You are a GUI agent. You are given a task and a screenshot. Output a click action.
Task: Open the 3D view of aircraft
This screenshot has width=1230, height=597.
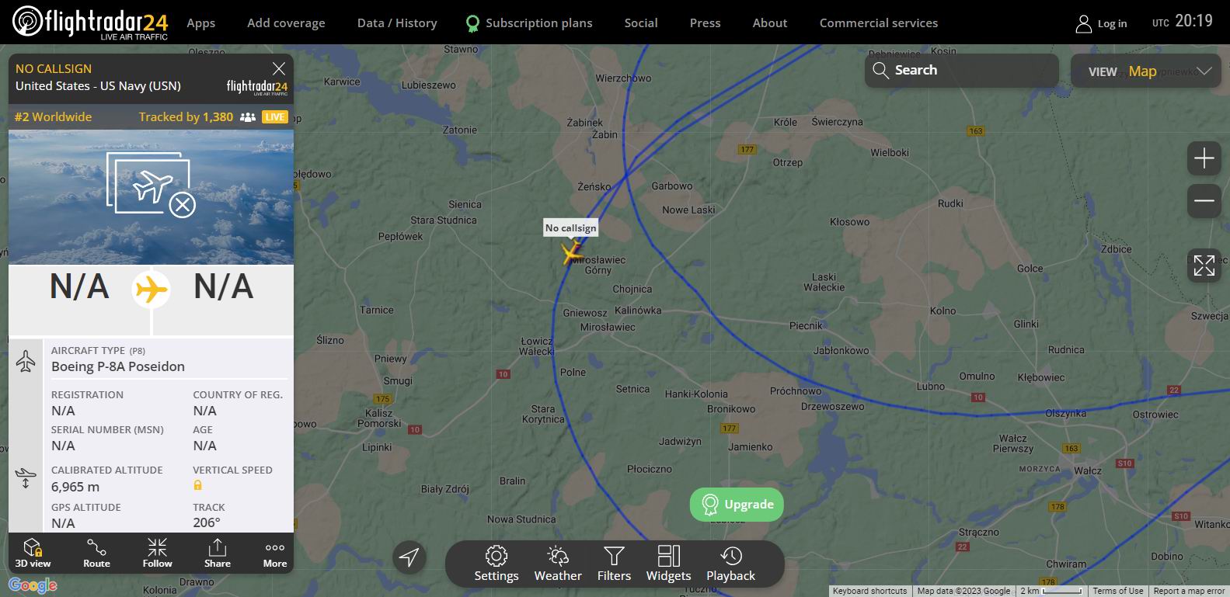(33, 553)
